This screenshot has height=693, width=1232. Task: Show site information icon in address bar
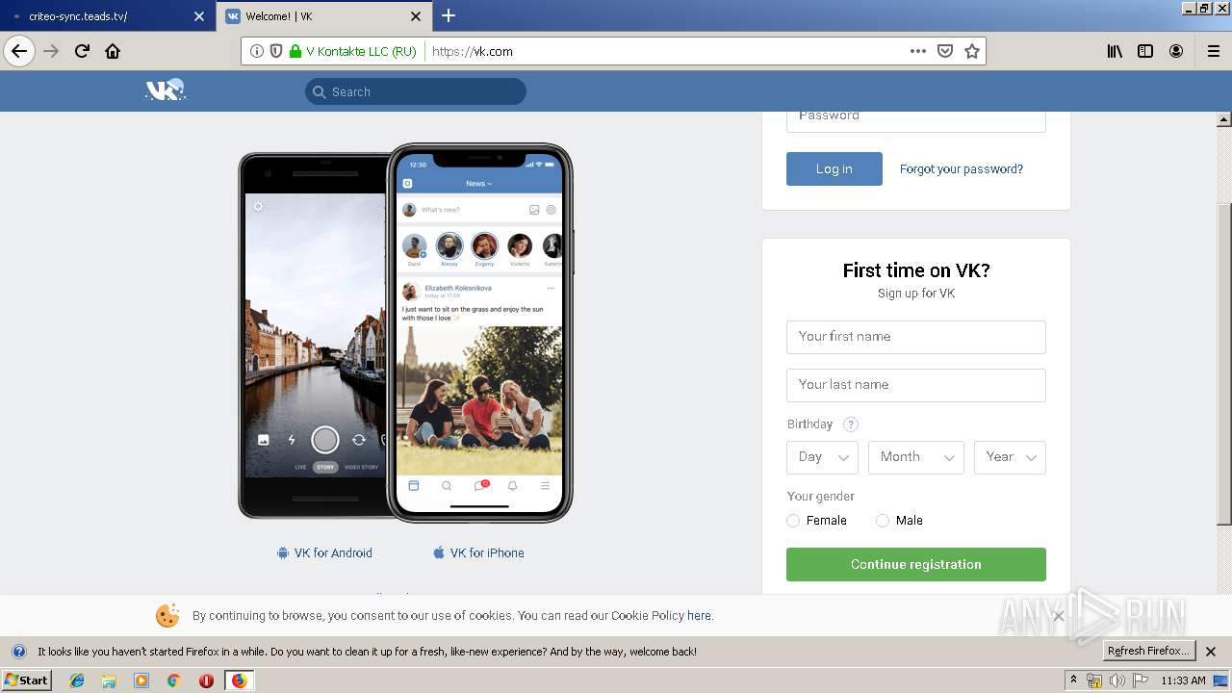pos(257,52)
